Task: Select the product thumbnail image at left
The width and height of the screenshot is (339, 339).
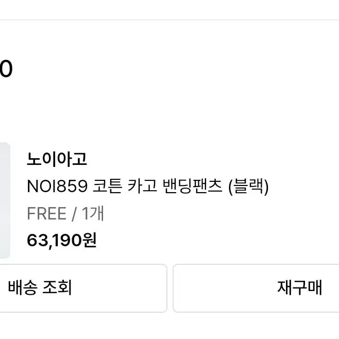Action: 5,200
